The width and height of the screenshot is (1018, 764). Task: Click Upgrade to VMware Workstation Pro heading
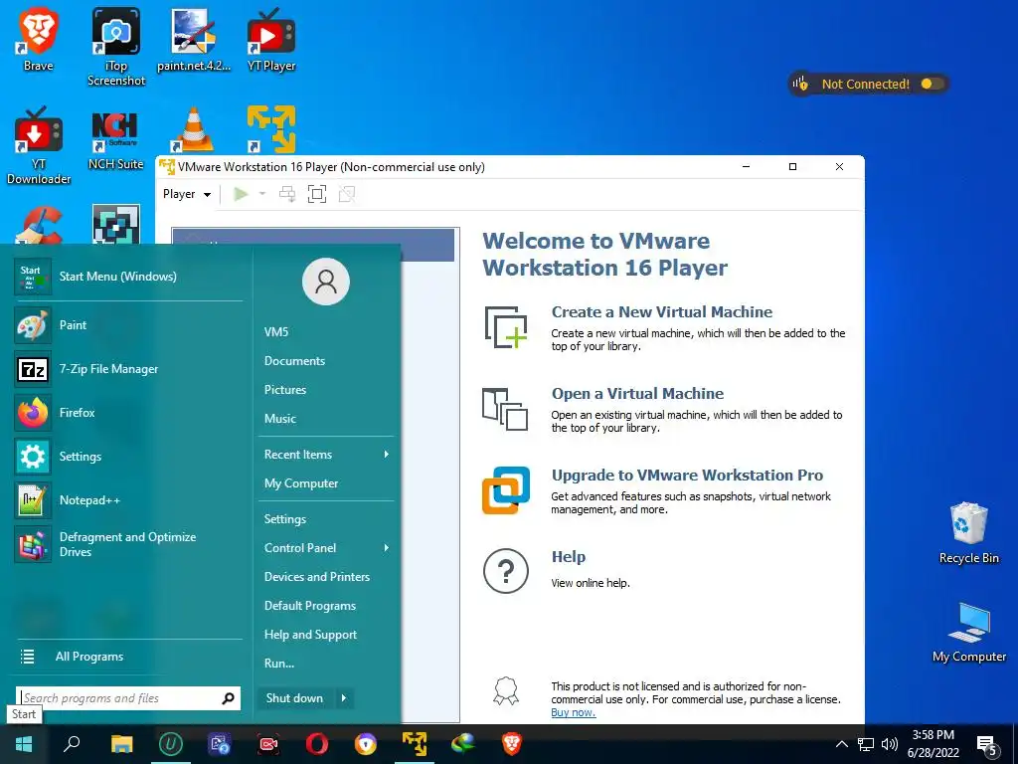(x=687, y=475)
